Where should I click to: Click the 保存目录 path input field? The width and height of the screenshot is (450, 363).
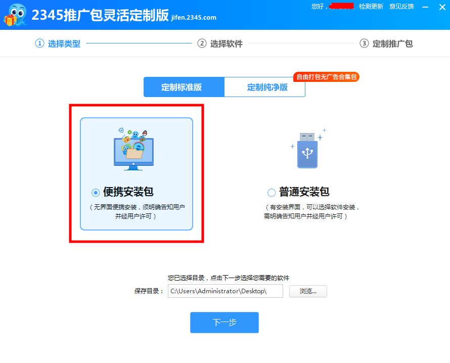(x=225, y=291)
